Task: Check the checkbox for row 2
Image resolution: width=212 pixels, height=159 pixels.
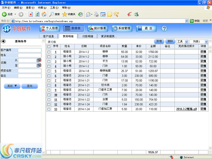Action: coord(49,57)
